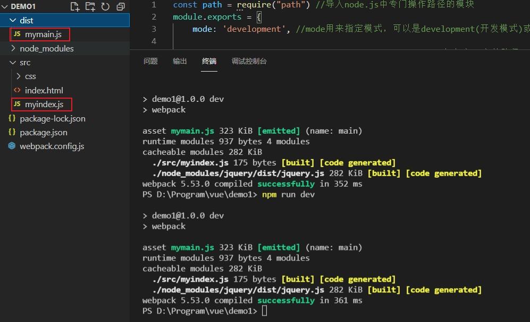This screenshot has height=322, width=530.
Task: Refresh the explorer with the refresh icon
Action: tap(105, 6)
